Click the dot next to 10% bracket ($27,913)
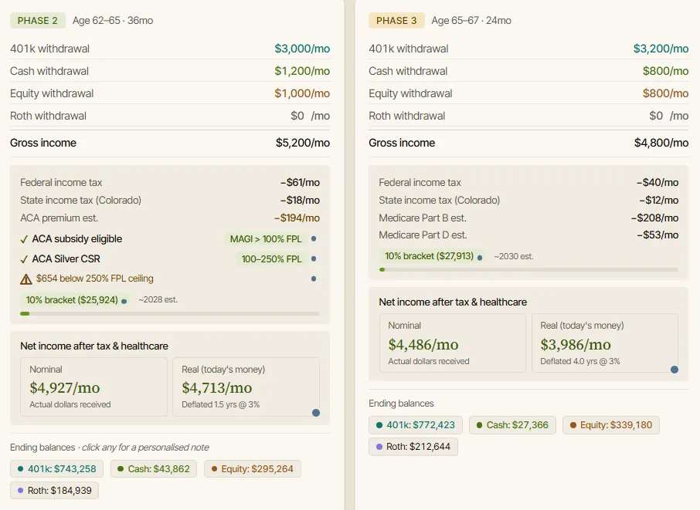The width and height of the screenshot is (700, 510). tap(480, 258)
